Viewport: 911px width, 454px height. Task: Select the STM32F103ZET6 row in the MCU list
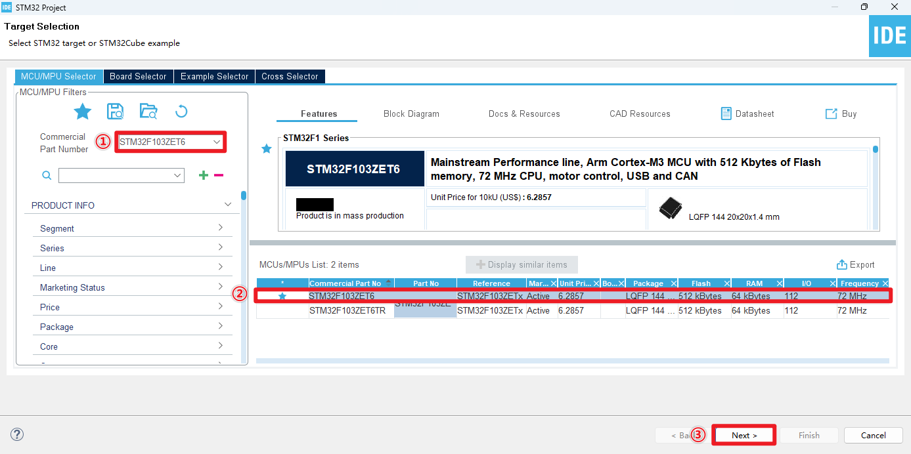click(573, 296)
